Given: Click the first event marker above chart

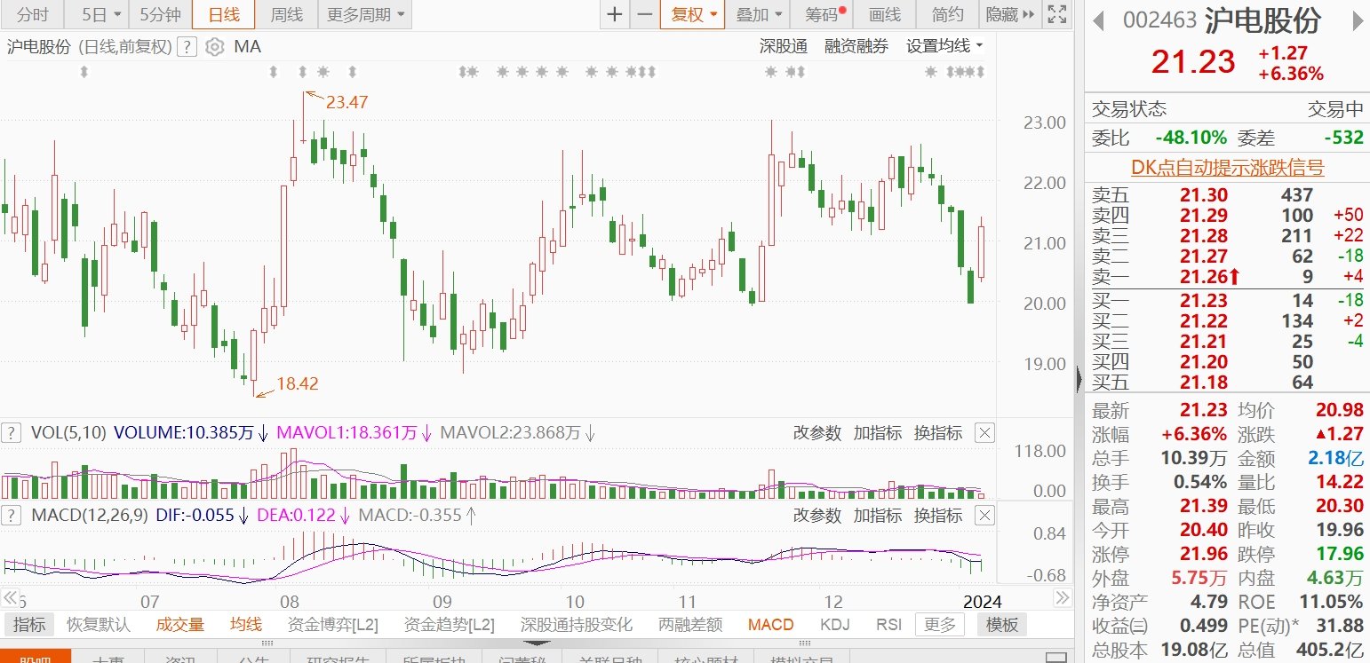Looking at the screenshot, I should point(84,72).
